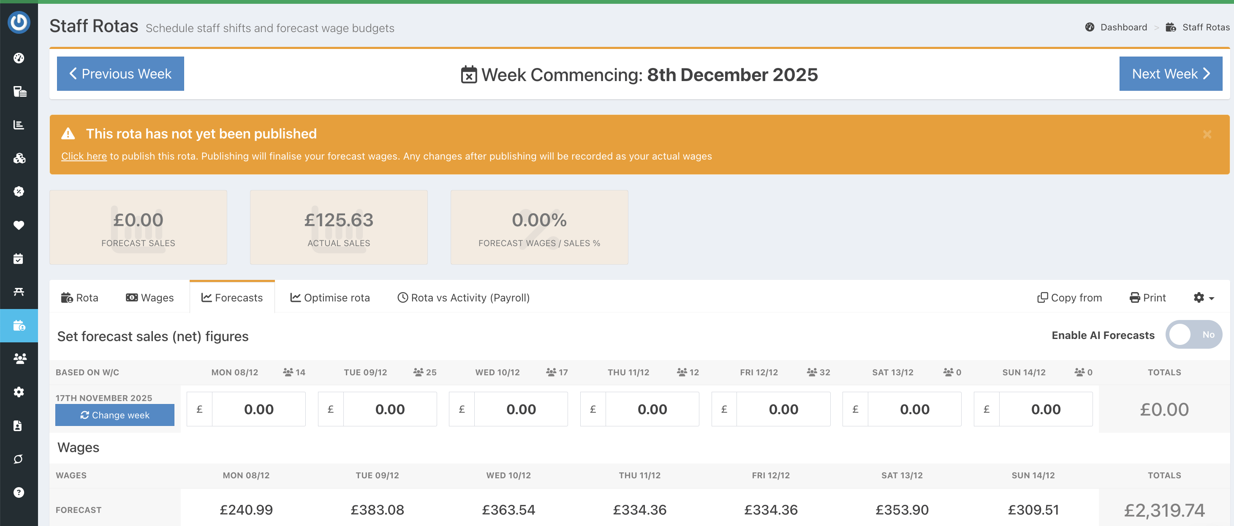Click the app logo power icon
Viewport: 1234px width, 526px height.
[19, 22]
